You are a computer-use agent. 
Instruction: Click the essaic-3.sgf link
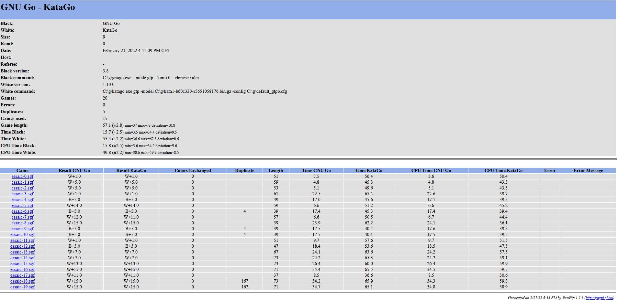point(22,194)
